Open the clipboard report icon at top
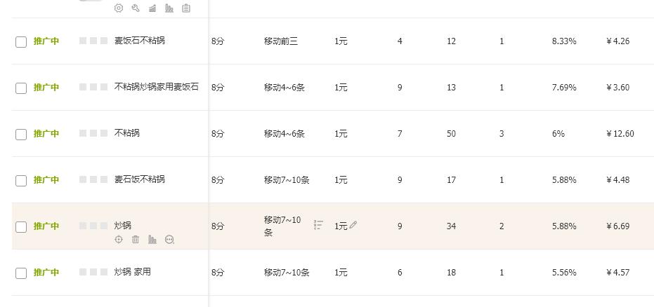The width and height of the screenshot is (654, 307). pos(186,8)
